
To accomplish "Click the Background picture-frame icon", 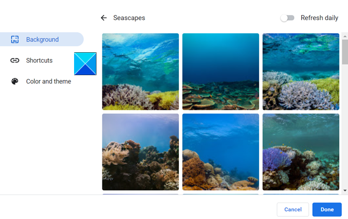I will tap(14, 39).
